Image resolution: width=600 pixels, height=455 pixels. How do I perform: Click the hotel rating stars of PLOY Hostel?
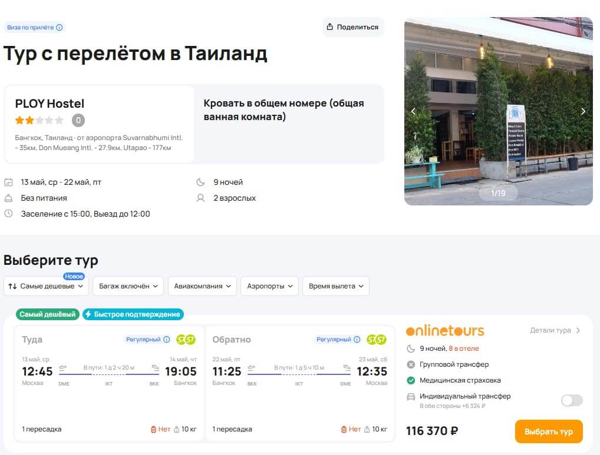39,120
